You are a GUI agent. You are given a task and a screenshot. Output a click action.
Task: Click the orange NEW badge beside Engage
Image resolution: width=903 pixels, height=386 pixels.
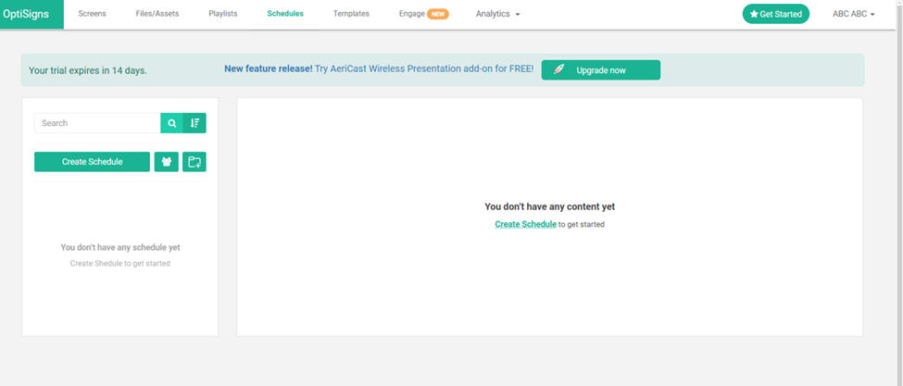437,14
